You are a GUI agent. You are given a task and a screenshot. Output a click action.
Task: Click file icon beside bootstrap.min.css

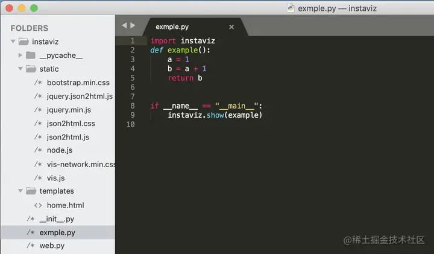tap(38, 83)
